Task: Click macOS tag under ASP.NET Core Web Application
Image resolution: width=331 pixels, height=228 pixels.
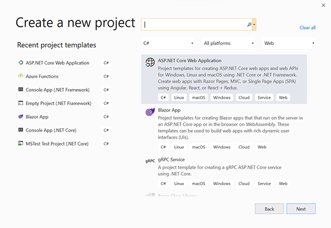Action: [x=199, y=97]
